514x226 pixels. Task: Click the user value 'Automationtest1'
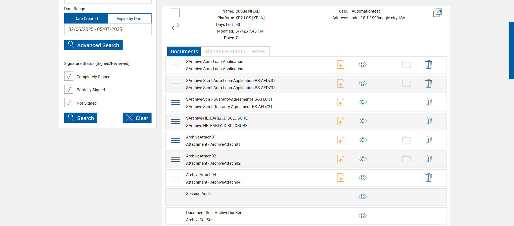pyautogui.click(x=366, y=11)
